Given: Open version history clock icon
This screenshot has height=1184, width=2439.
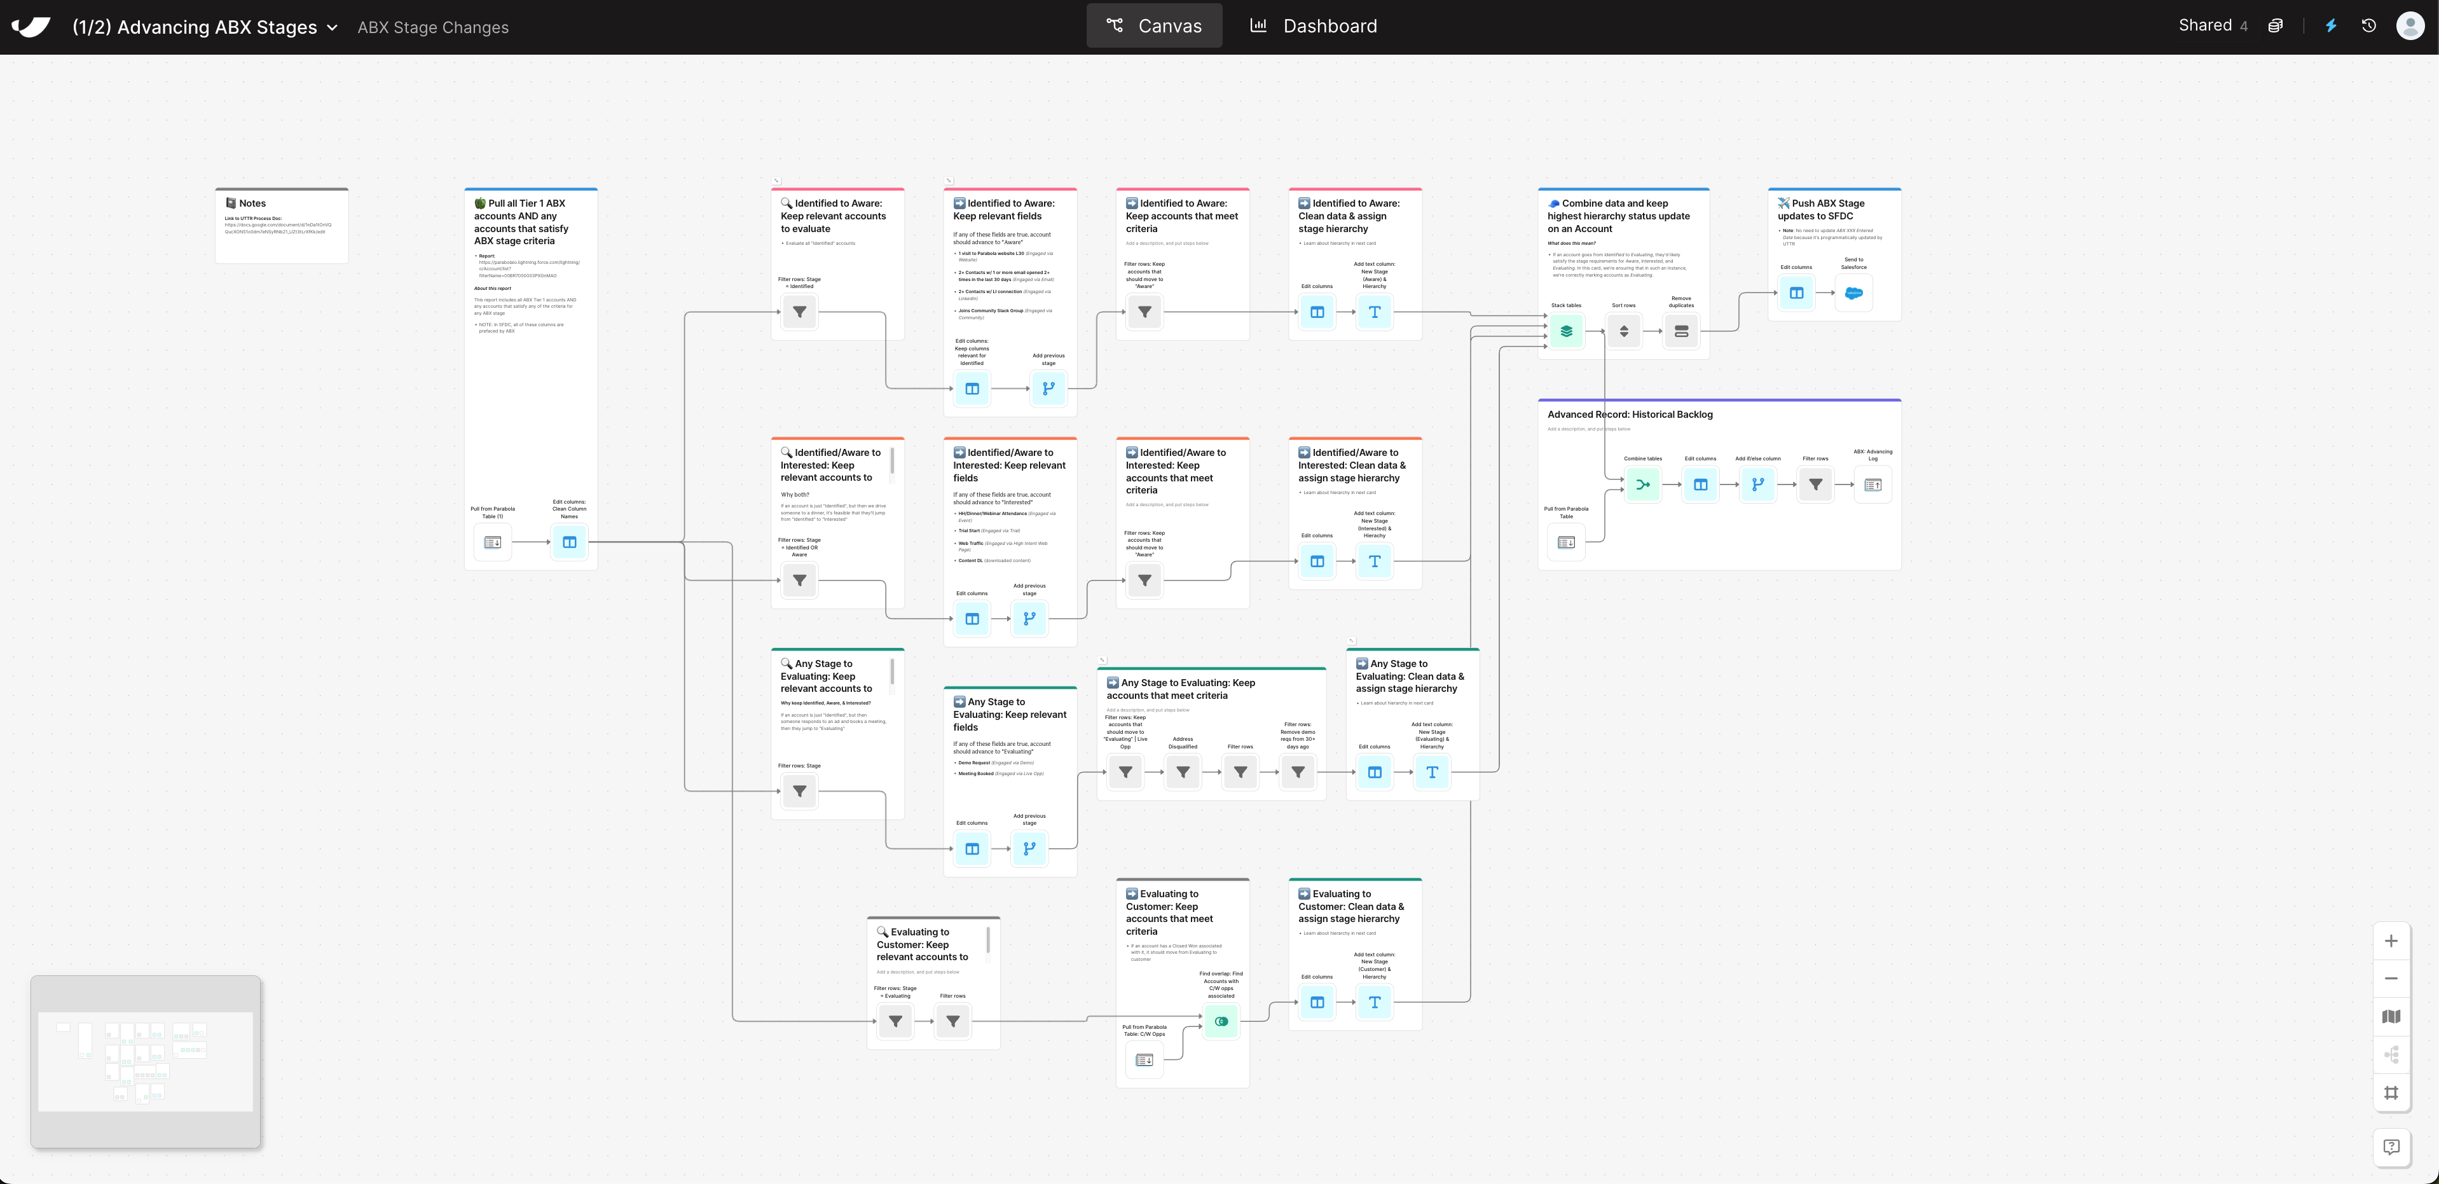Looking at the screenshot, I should (x=2368, y=25).
